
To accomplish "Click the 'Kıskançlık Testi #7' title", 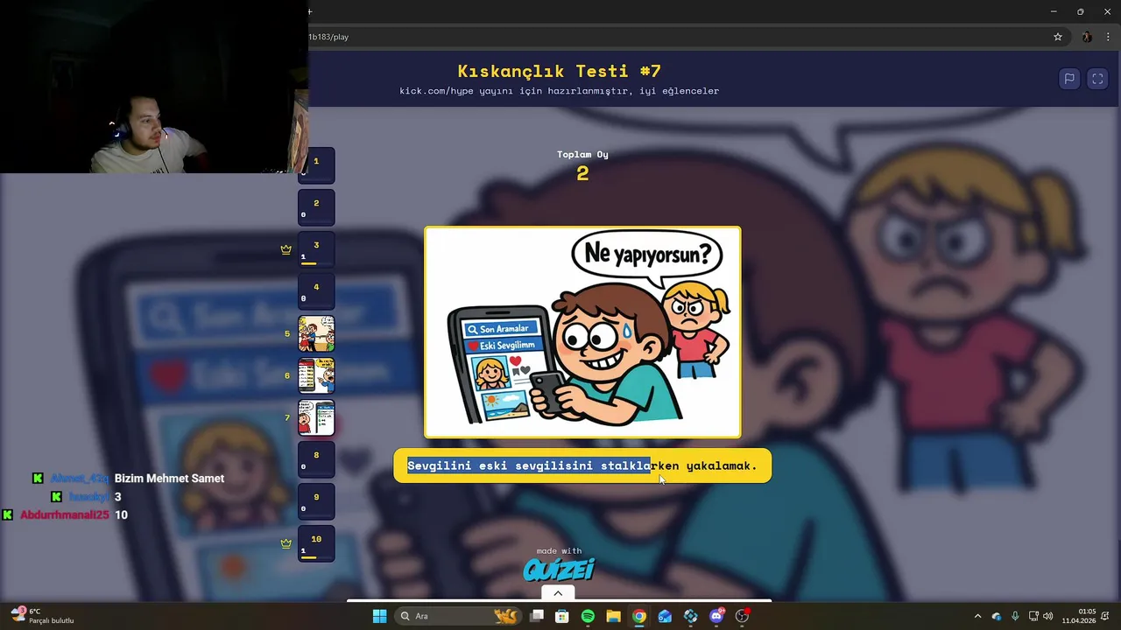I will pos(559,71).
